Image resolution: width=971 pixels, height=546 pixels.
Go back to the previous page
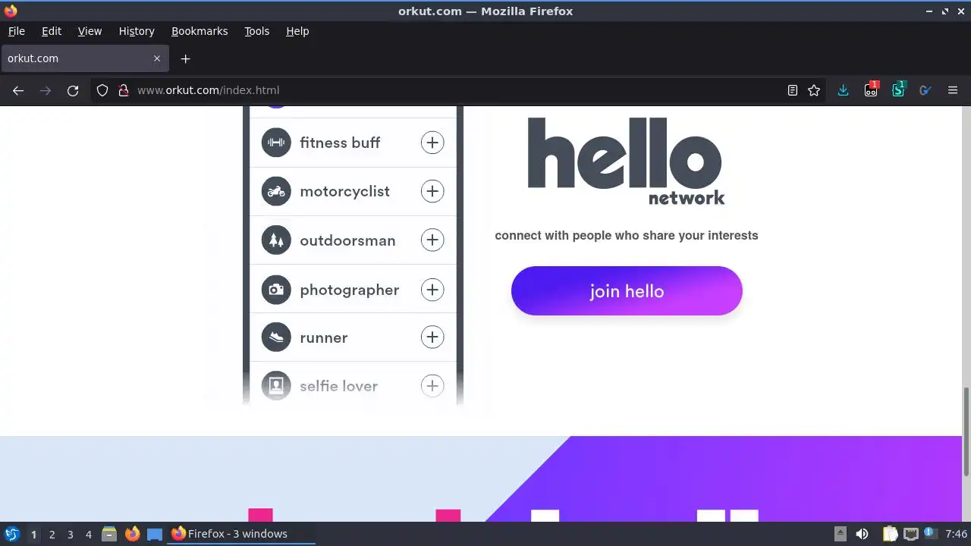[18, 90]
